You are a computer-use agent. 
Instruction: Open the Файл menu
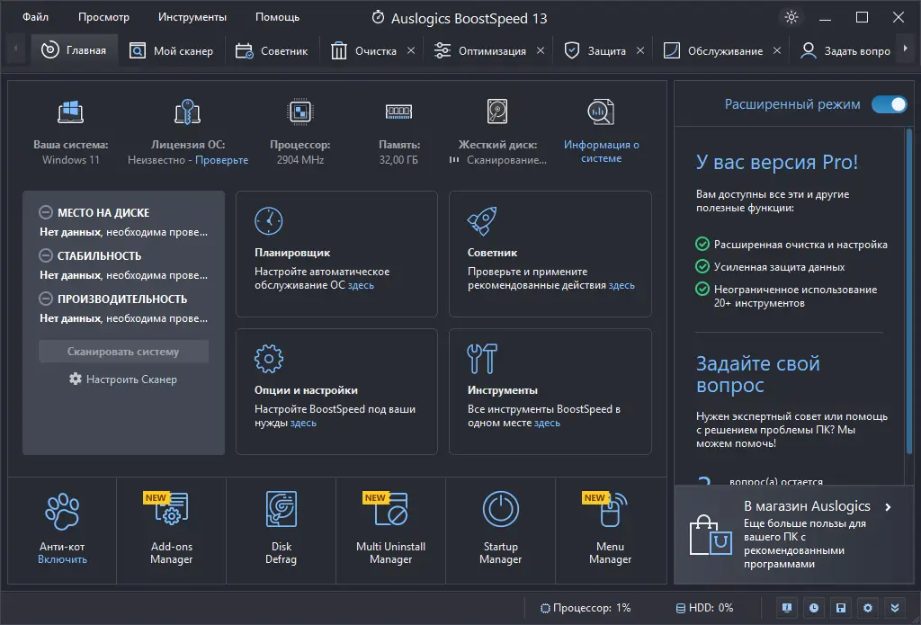click(x=35, y=17)
